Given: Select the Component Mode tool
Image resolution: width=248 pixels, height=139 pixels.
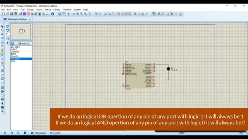Looking at the screenshot, I should point(2,30).
